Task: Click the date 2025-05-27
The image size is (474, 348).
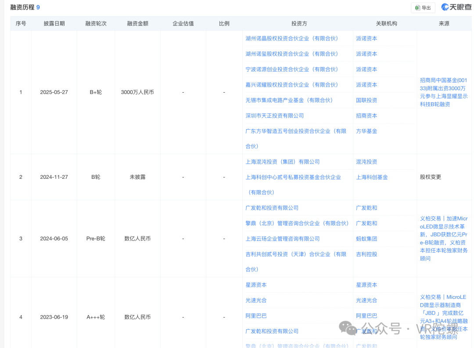Action: [x=54, y=92]
